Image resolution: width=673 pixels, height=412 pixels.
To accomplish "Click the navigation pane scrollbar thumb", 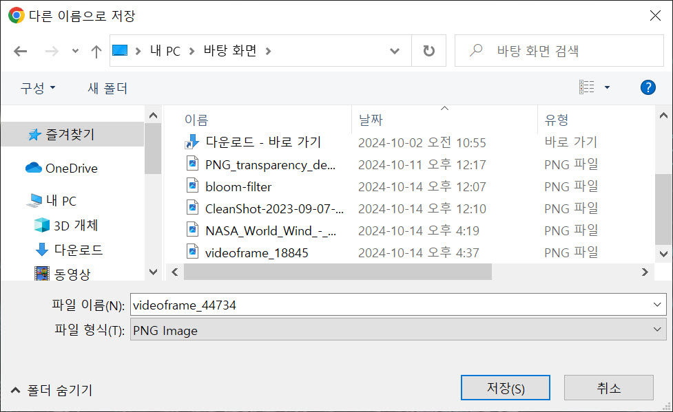I will point(153,149).
